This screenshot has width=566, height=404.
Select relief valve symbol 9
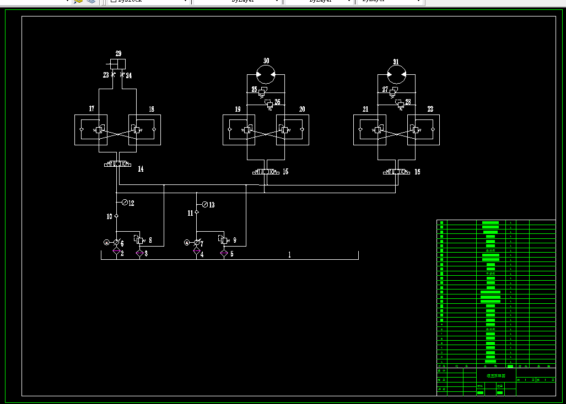(x=224, y=239)
